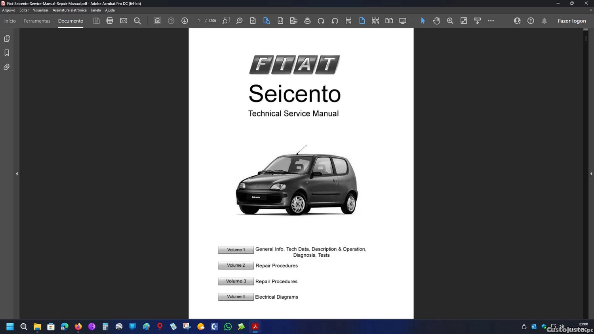
Task: Switch to the Ferramentas tab
Action: click(37, 21)
